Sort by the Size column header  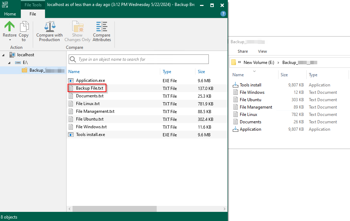click(x=201, y=72)
